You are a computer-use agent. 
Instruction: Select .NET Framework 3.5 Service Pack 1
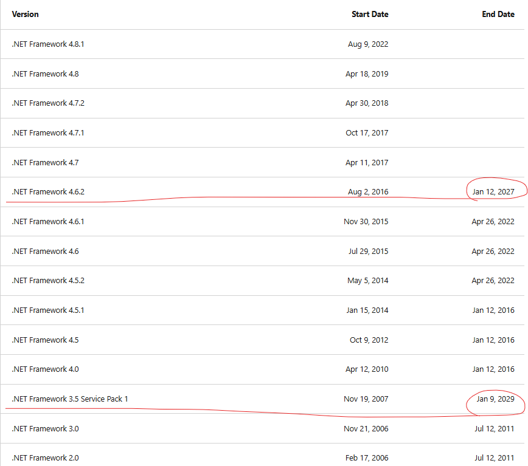pos(70,399)
